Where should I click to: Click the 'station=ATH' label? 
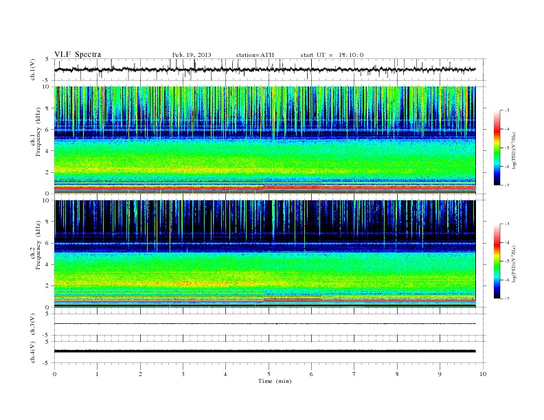[255, 55]
